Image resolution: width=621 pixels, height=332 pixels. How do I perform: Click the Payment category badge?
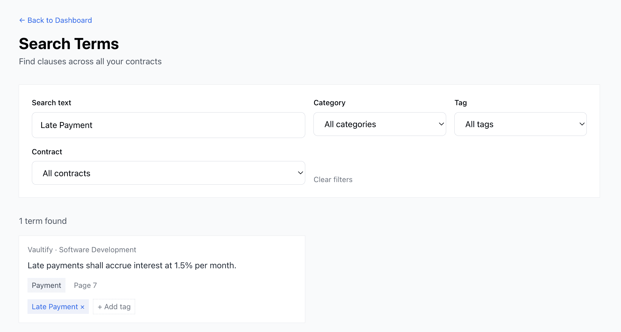click(46, 285)
